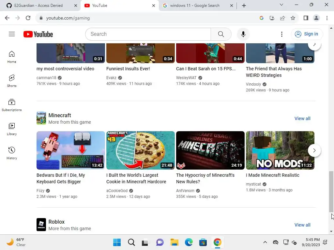Open Chrome three-dot menu
The width and height of the screenshot is (334, 250).
tap(327, 18)
